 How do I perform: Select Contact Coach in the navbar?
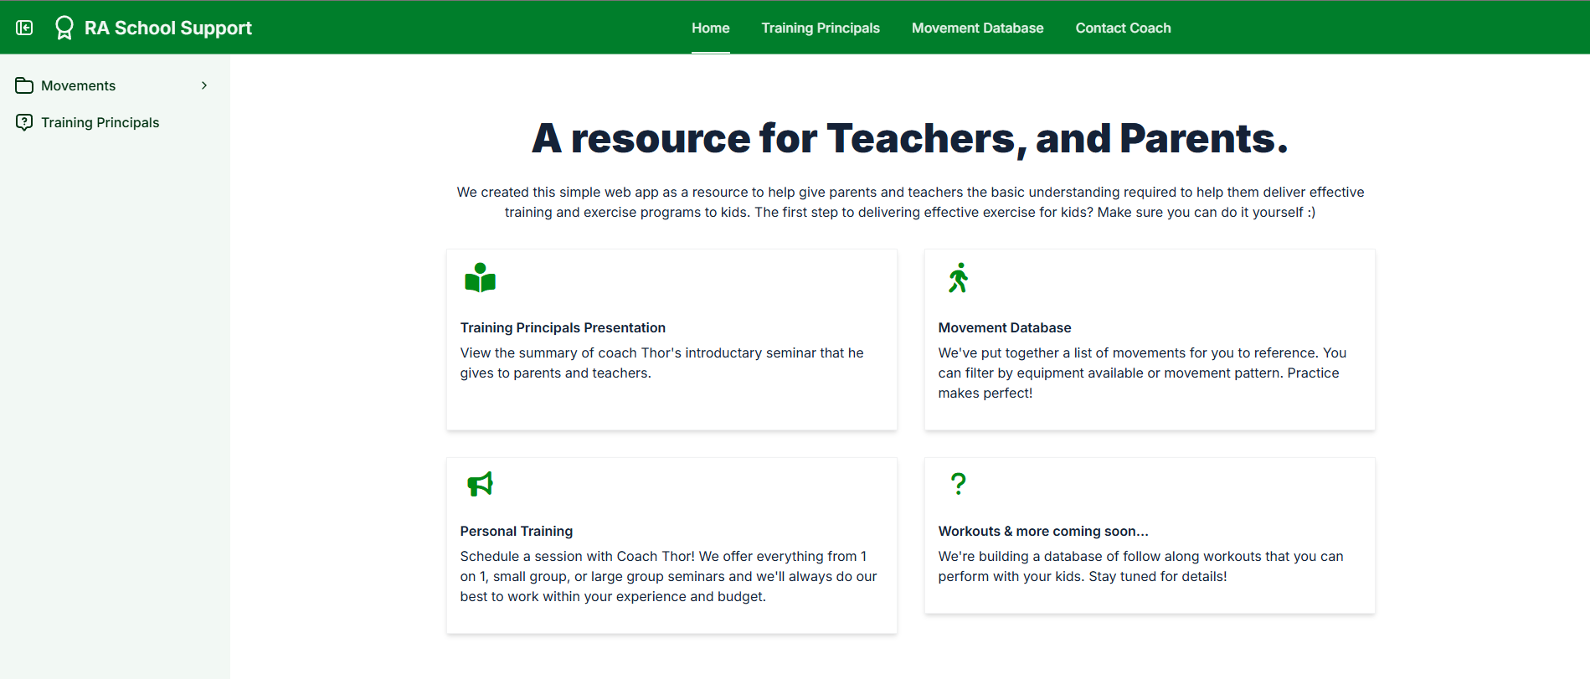click(x=1123, y=28)
